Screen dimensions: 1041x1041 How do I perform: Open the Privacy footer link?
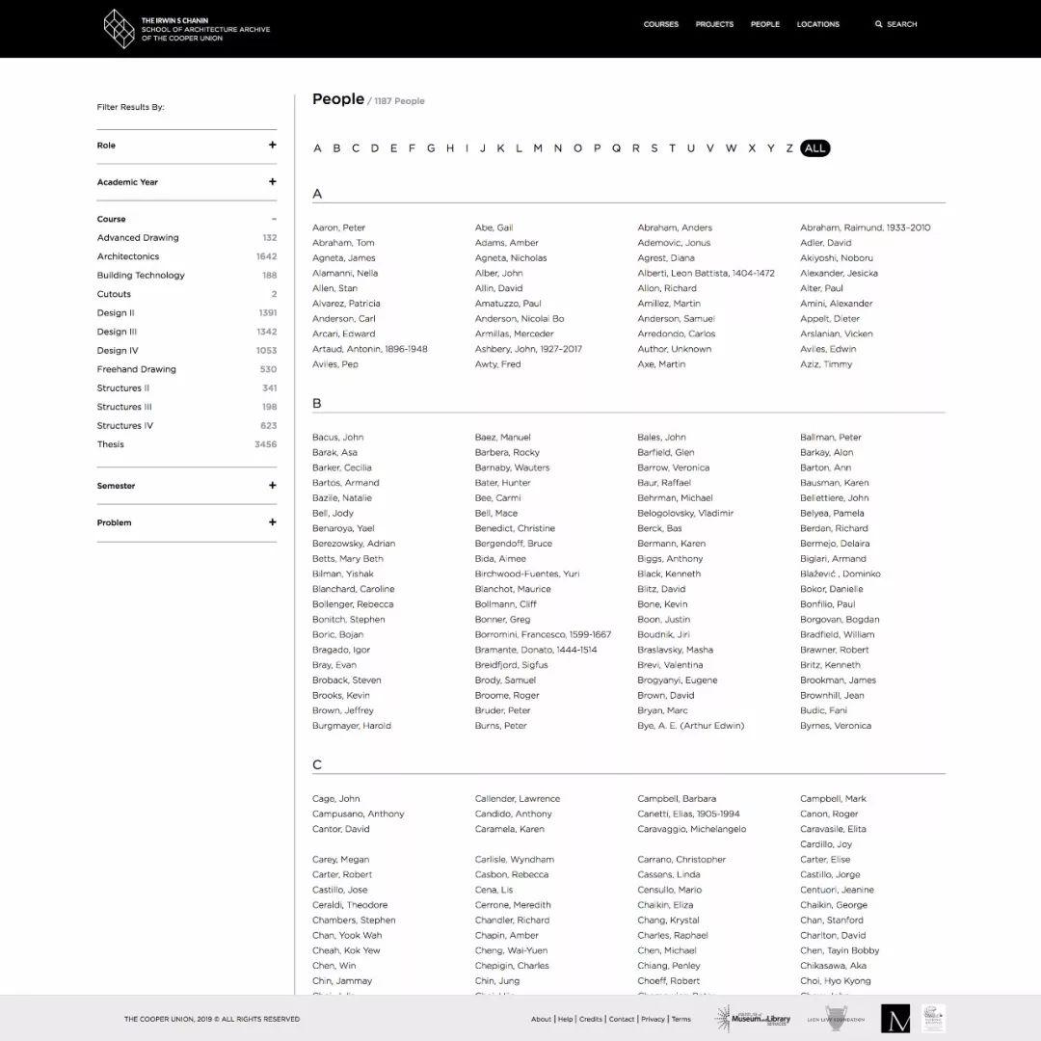pyautogui.click(x=653, y=1019)
